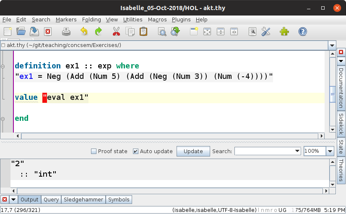Viewport: 346px width, 214px height.
Task: Click the Cut scissors icon
Action: tap(116, 31)
